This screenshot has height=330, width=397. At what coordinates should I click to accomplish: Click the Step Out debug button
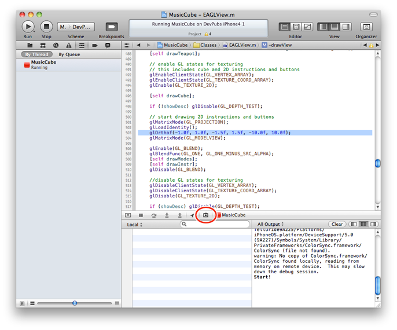179,215
